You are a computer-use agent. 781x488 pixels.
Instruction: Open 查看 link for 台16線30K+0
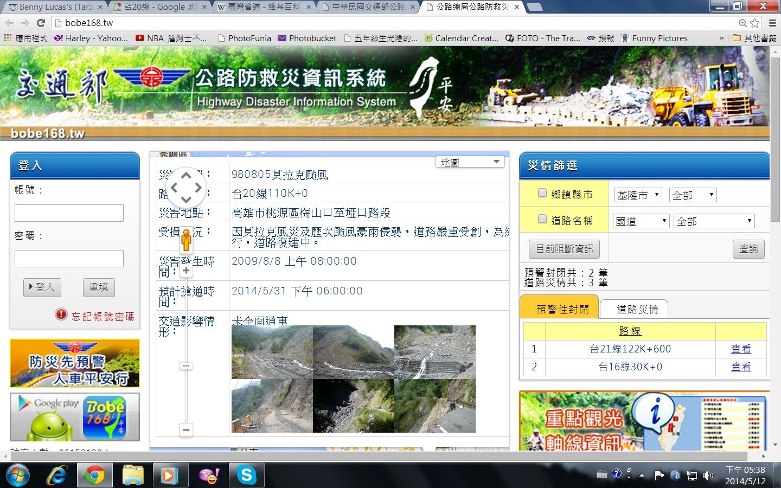click(741, 367)
